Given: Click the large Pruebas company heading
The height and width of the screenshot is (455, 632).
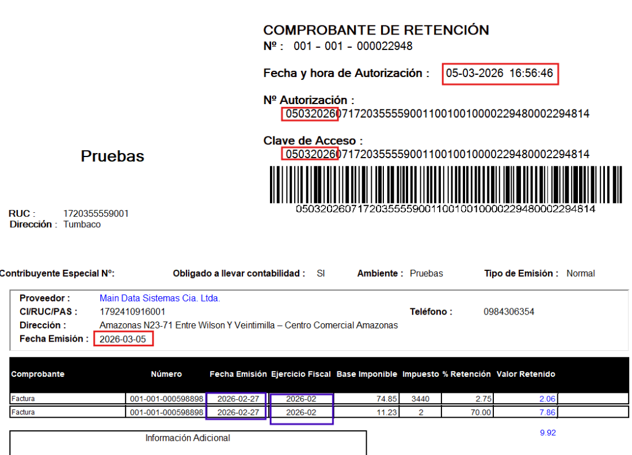Looking at the screenshot, I should [x=112, y=156].
